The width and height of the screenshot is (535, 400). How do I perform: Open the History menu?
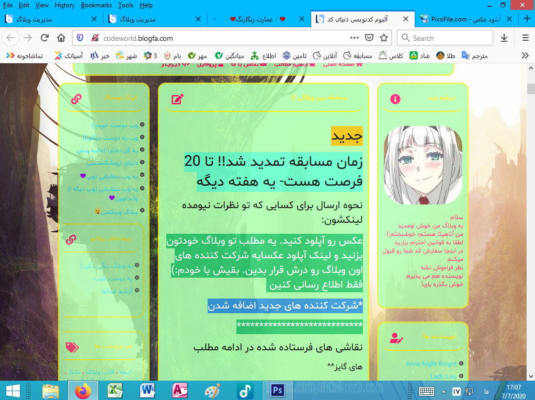pos(64,5)
